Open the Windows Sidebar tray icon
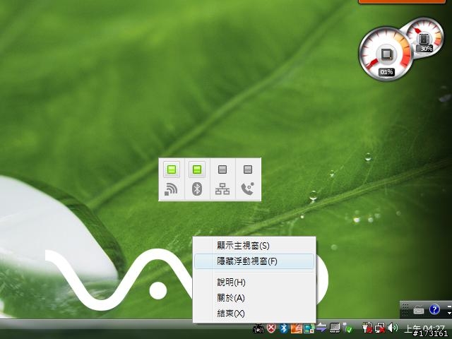This screenshot has height=339, width=452. point(309,328)
